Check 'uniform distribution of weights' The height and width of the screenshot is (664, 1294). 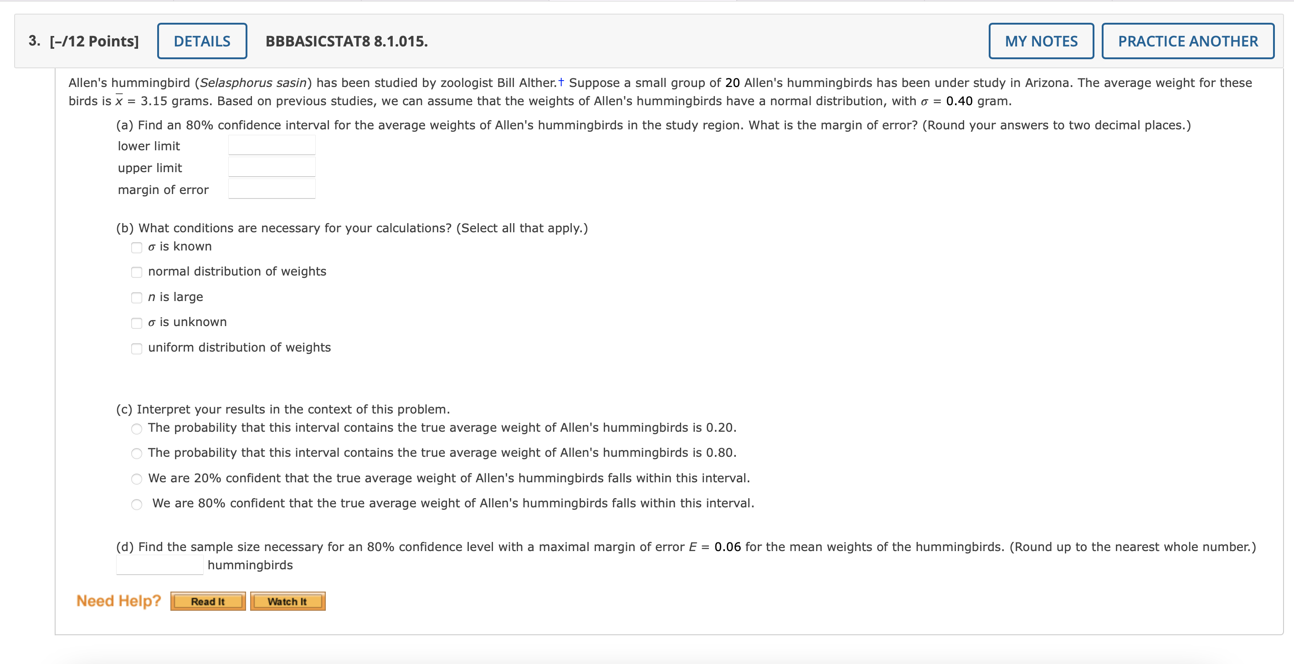tap(136, 348)
